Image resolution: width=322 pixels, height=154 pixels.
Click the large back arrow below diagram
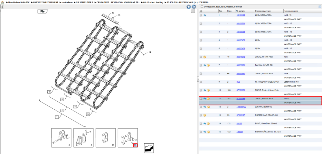tap(149, 148)
